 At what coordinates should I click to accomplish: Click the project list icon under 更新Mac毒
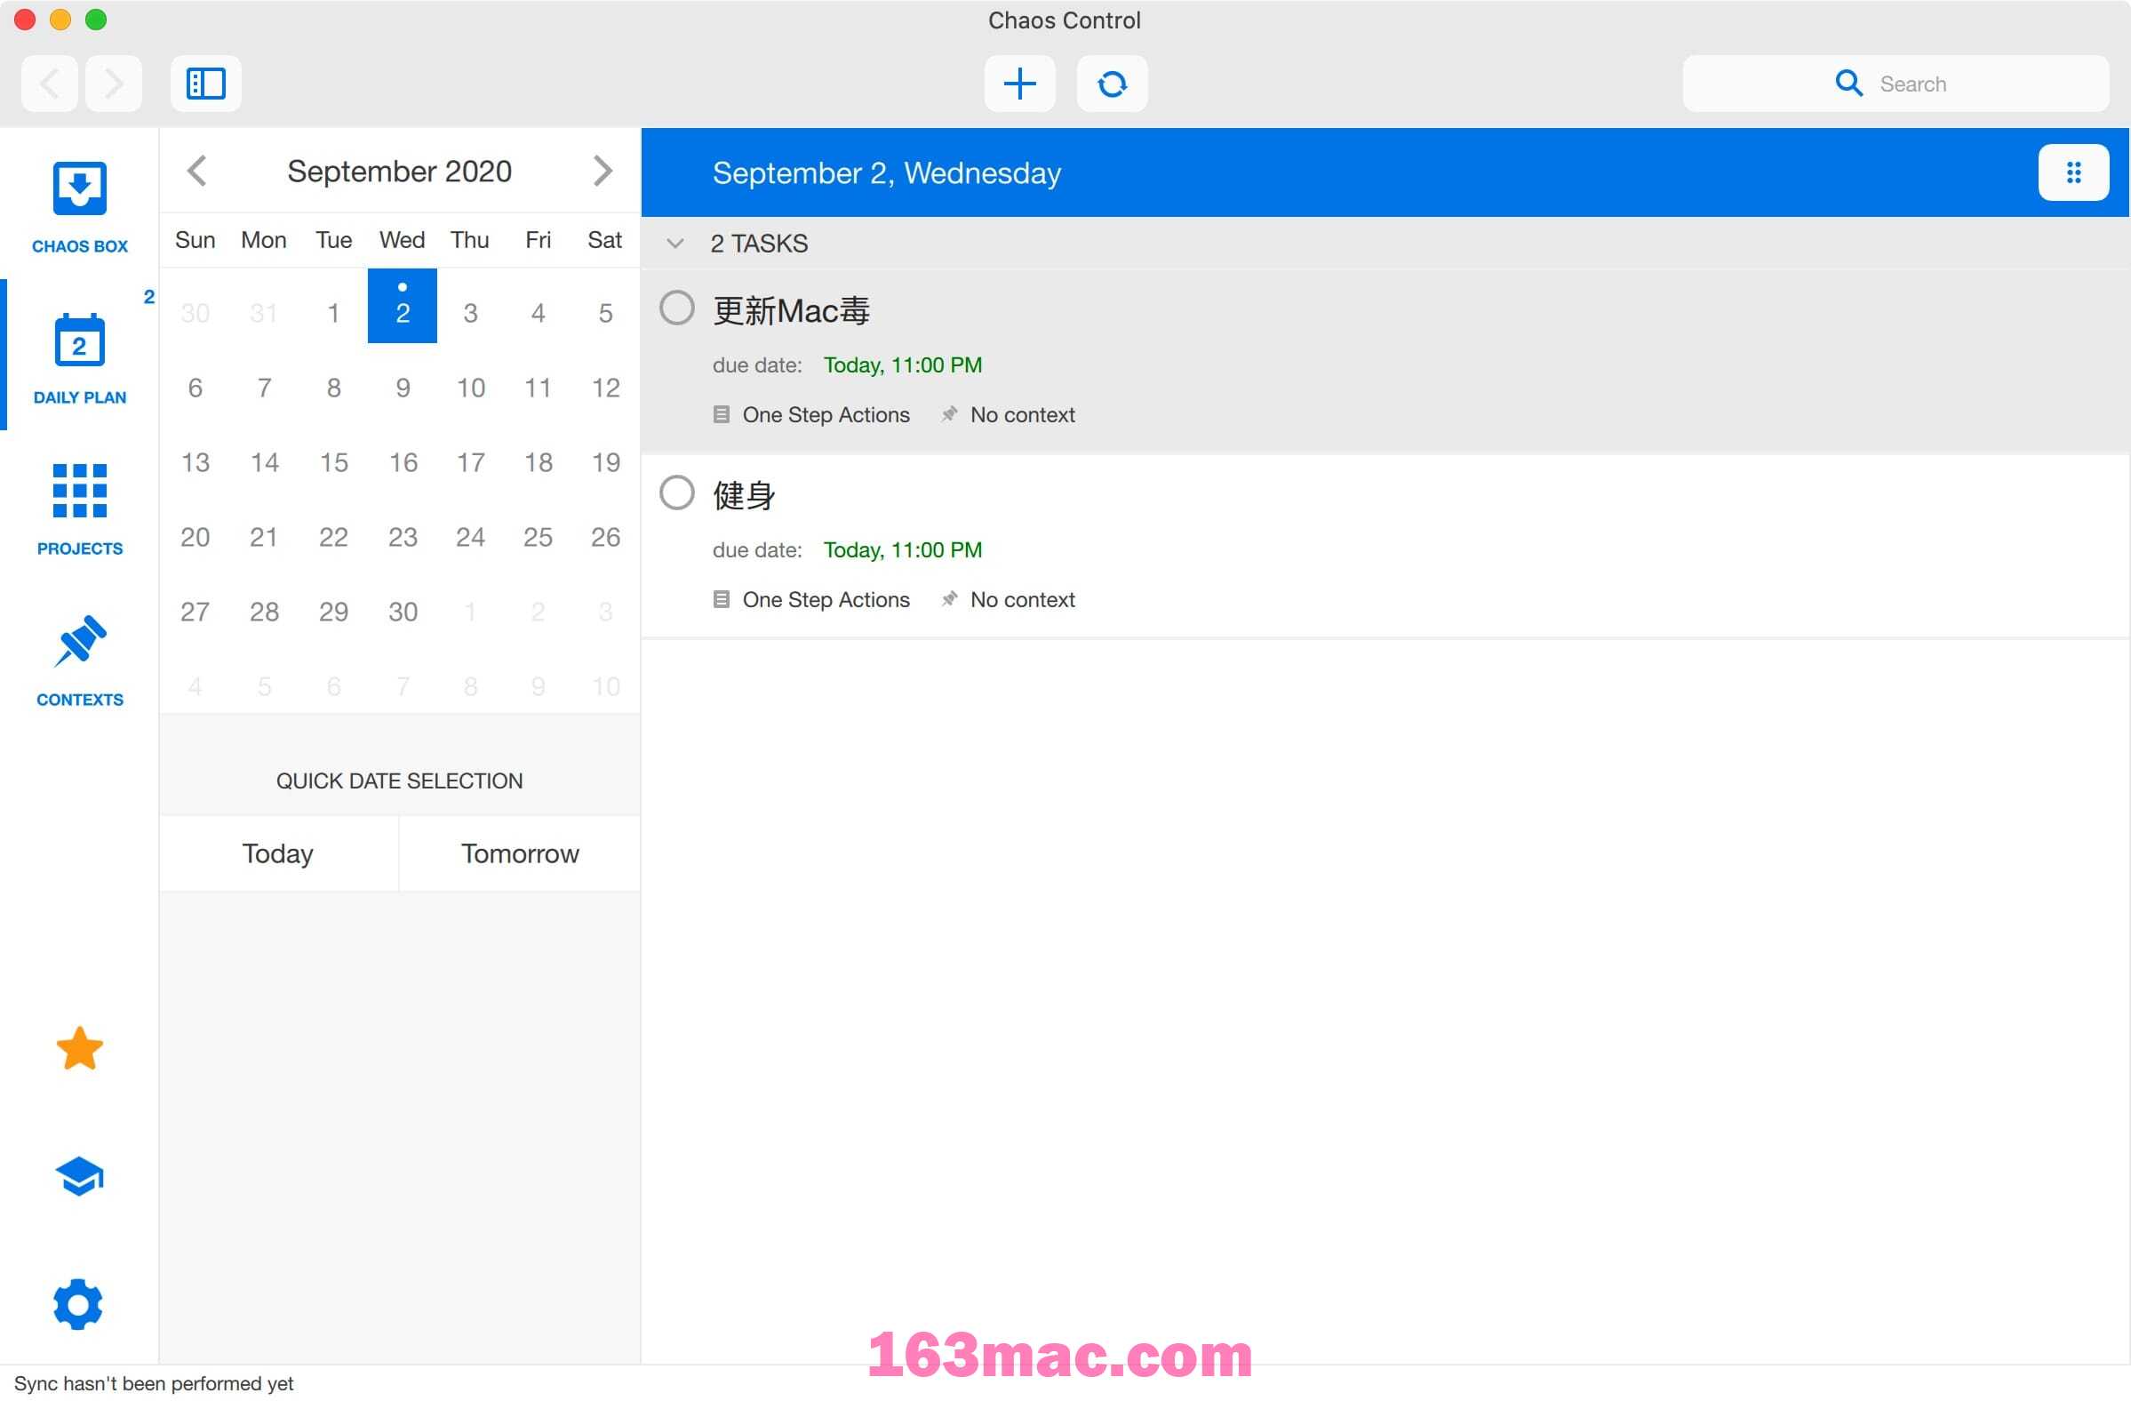(x=722, y=415)
